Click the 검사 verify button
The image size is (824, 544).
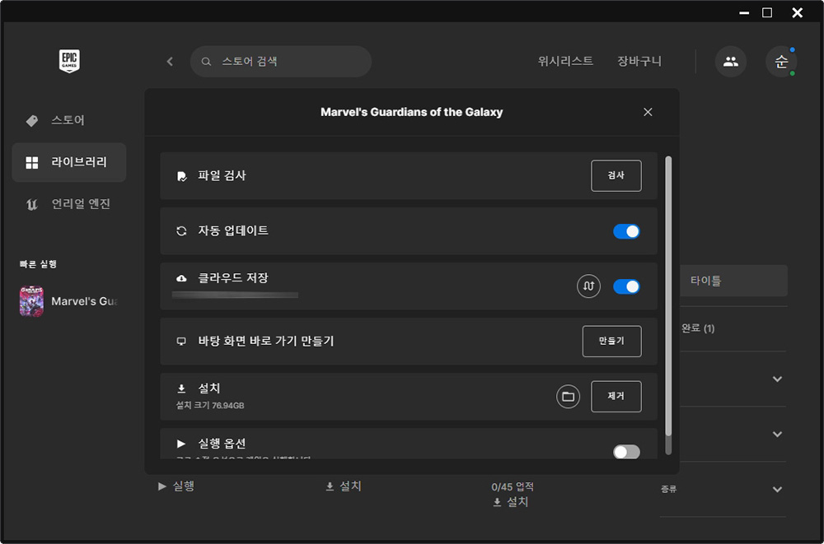tap(616, 175)
